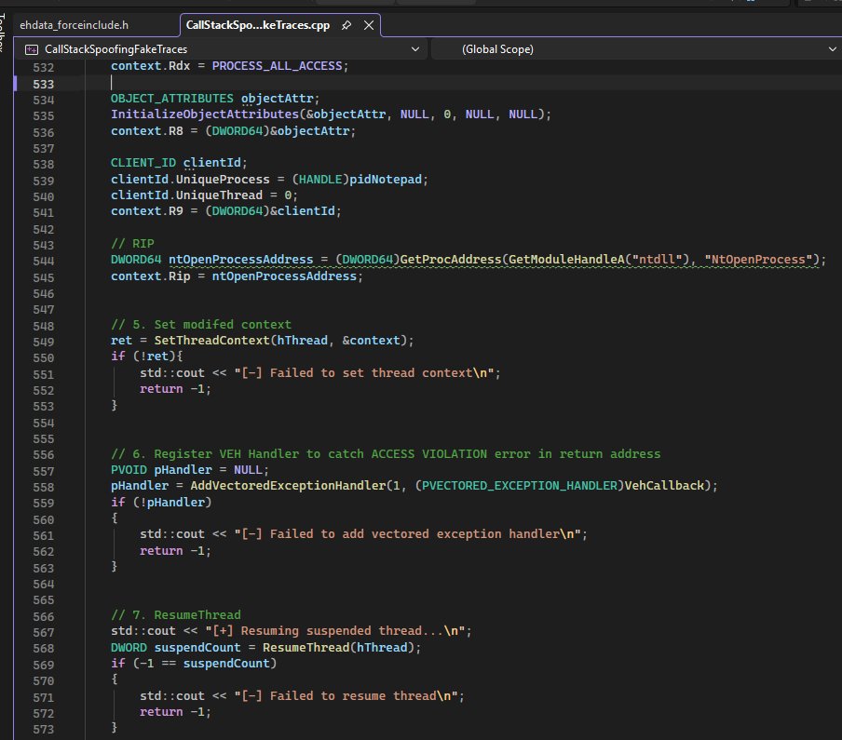Click PVOID pHandler declaration on line 557
Viewport: 842px width, 740px height.
(x=161, y=469)
